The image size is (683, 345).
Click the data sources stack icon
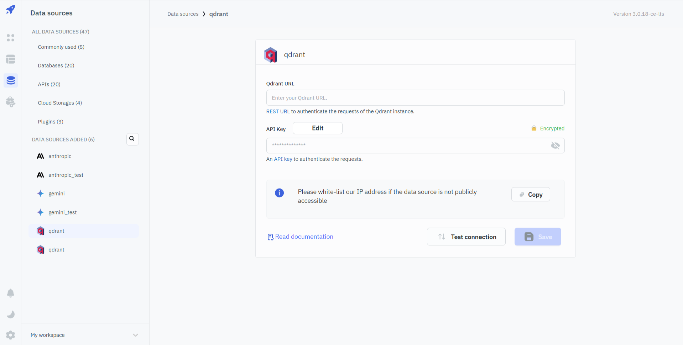point(11,81)
